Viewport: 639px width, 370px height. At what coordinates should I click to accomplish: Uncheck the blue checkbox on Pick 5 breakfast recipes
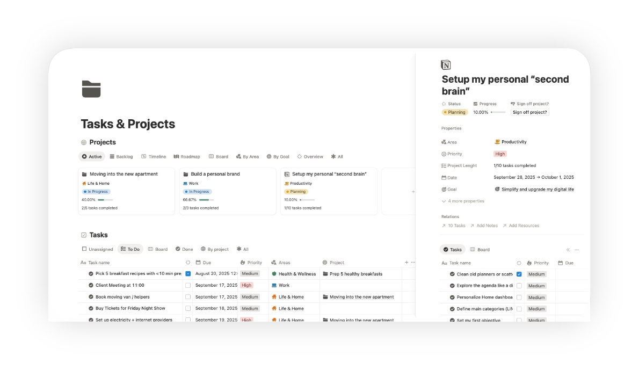click(x=187, y=273)
